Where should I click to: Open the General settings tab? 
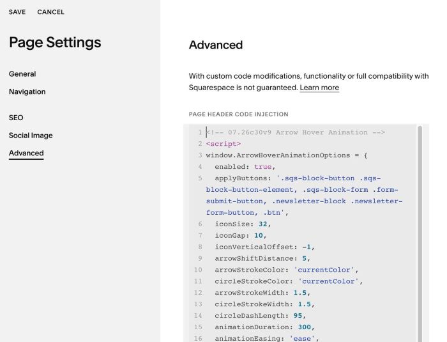pyautogui.click(x=22, y=74)
